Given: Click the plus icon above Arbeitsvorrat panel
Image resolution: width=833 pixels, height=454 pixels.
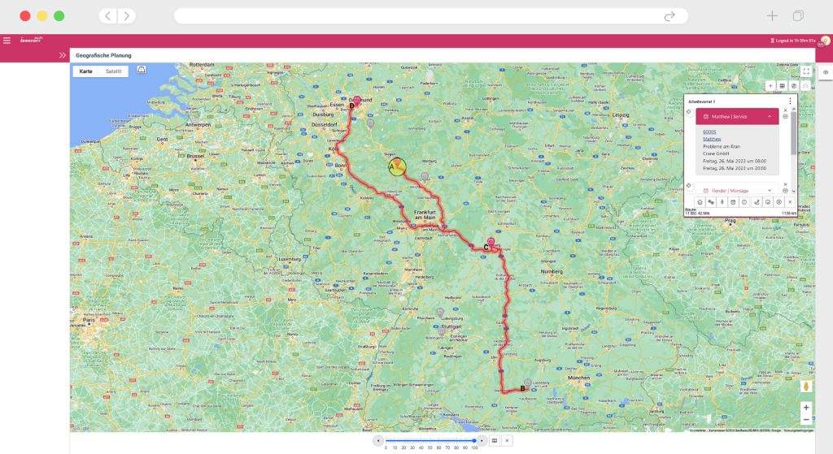Looking at the screenshot, I should tap(770, 86).
